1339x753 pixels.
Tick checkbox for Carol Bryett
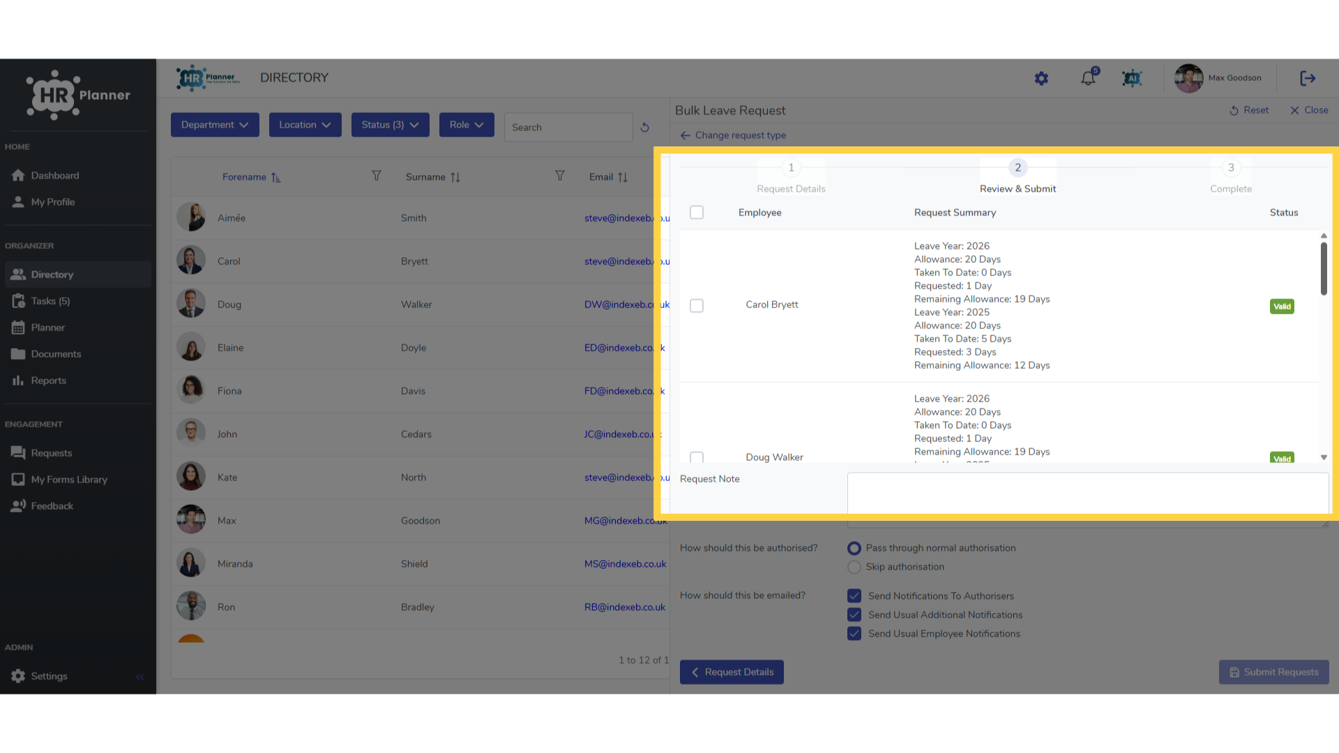tap(697, 305)
